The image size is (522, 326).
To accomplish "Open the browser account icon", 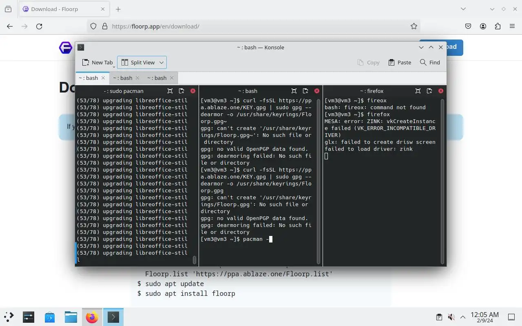I will (x=483, y=26).
